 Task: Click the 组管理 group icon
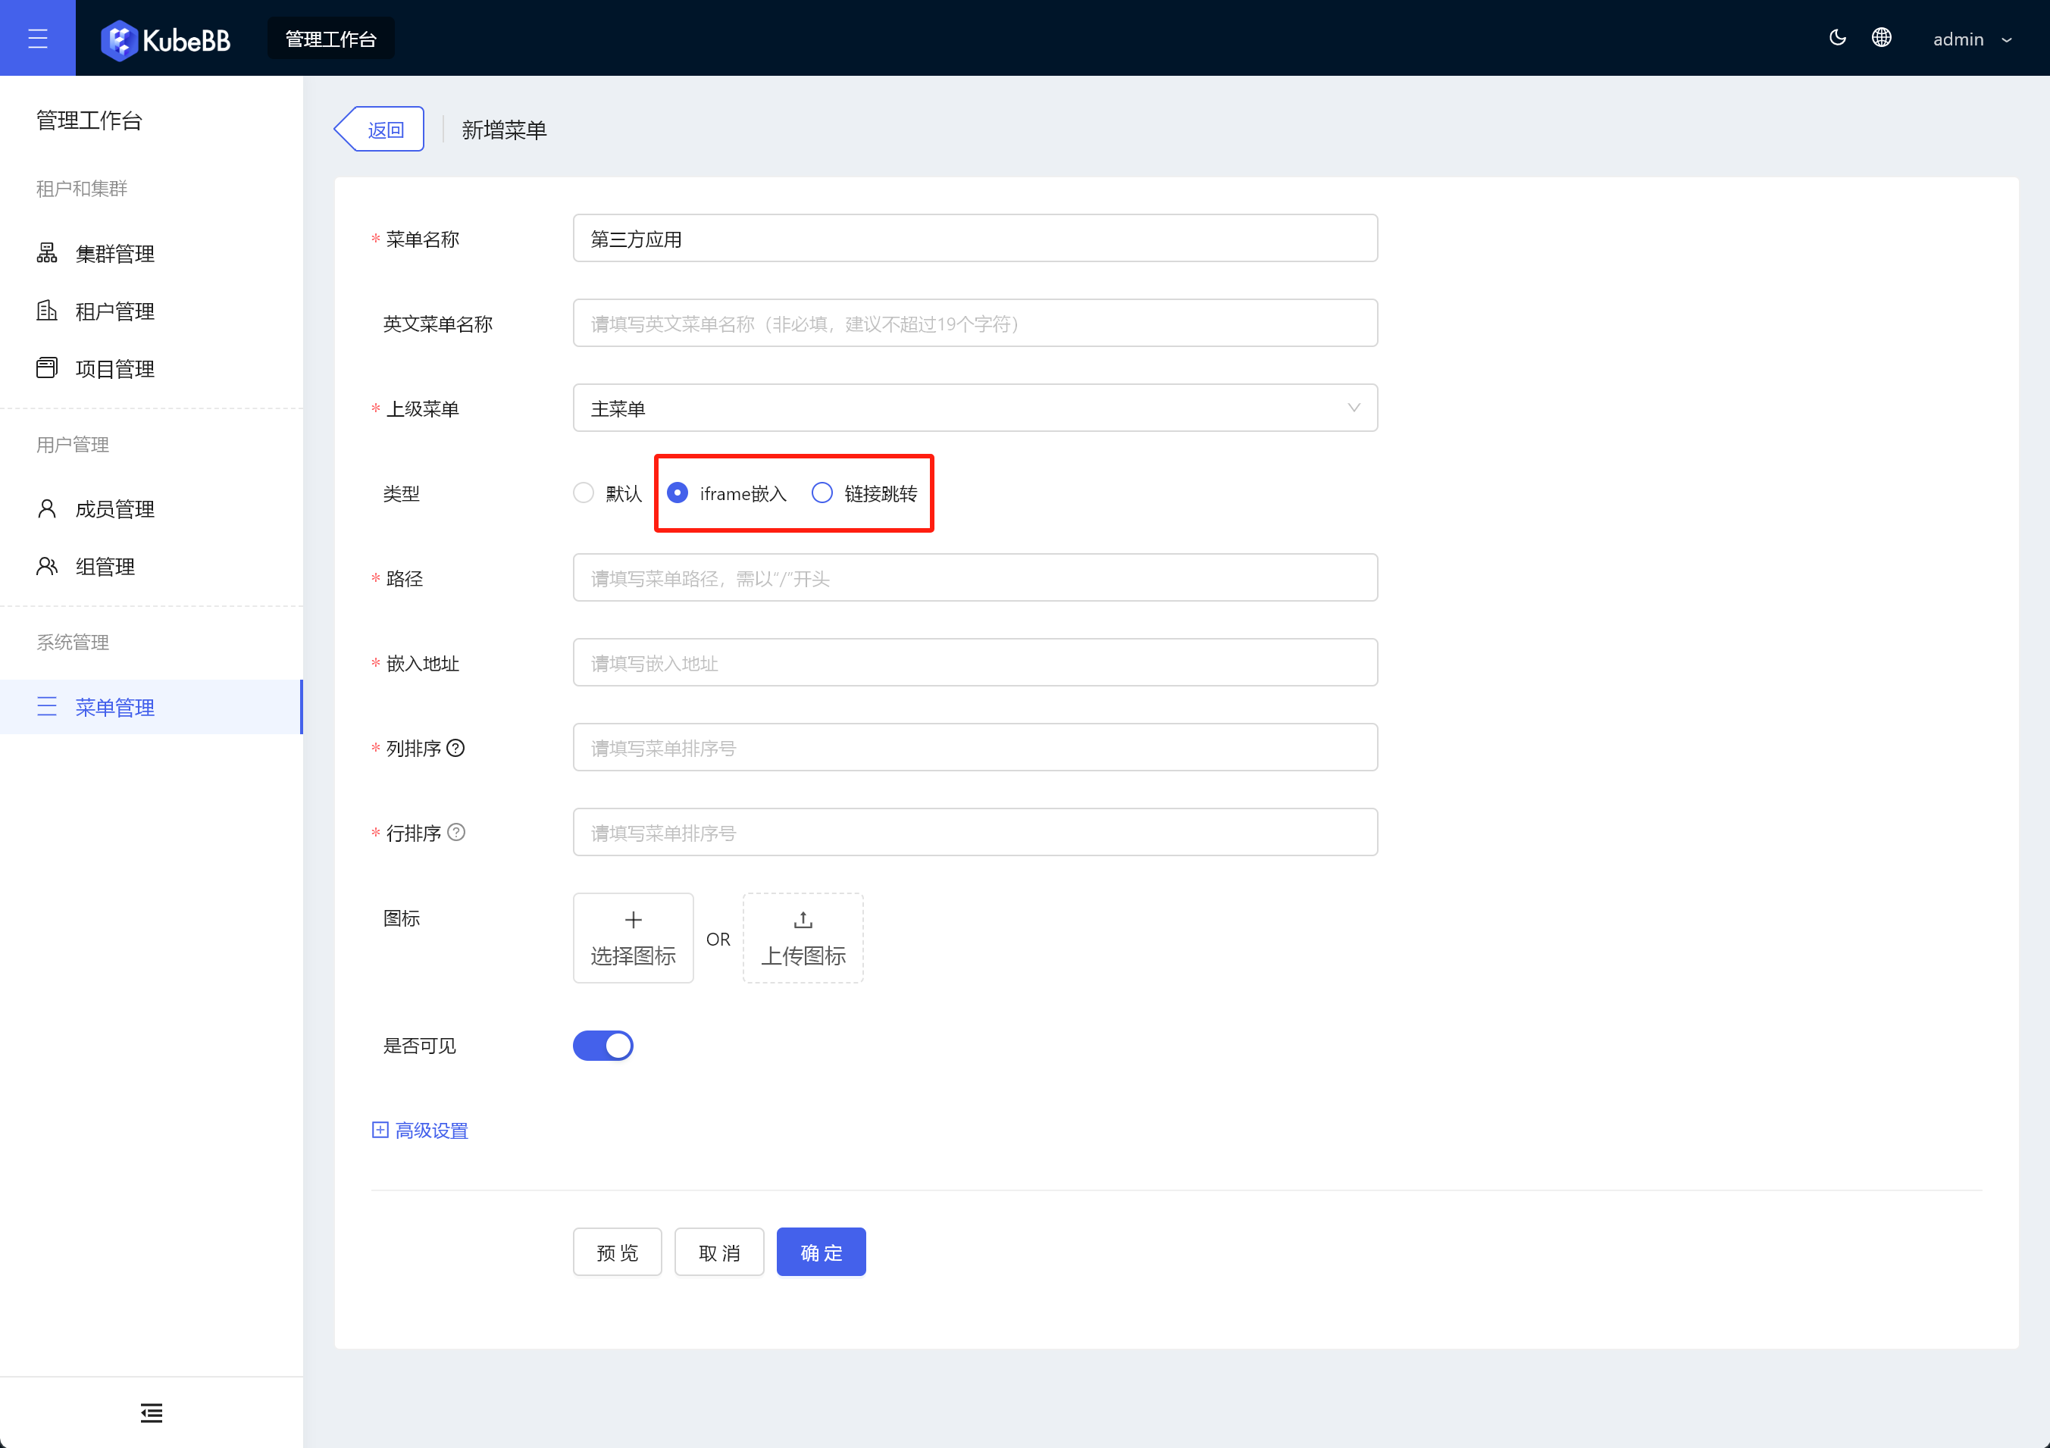(46, 566)
